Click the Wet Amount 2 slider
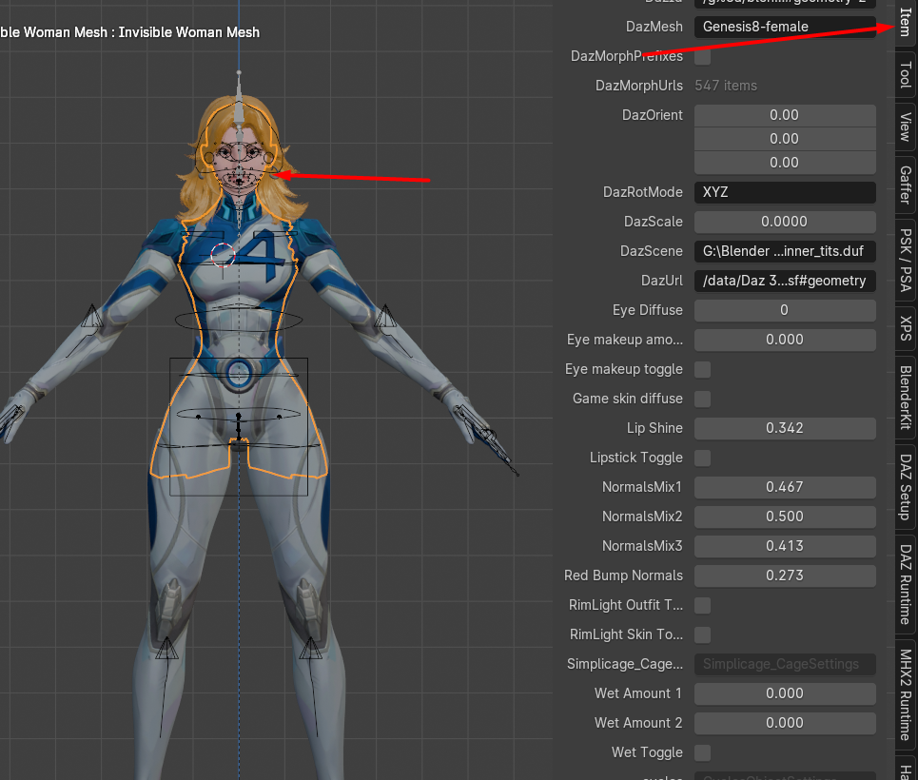Image resolution: width=918 pixels, height=780 pixels. [785, 723]
